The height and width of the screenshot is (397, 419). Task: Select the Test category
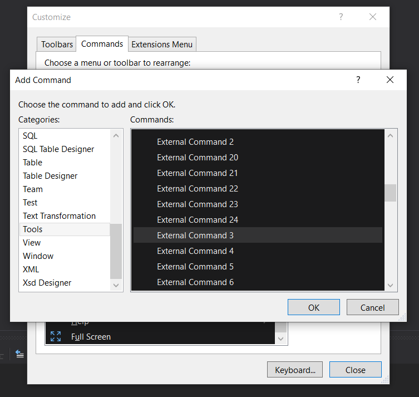click(x=65, y=203)
